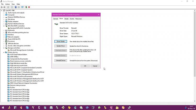Screen dimensions: 196x110
Task: Switch to the Details tab
Action: [66, 19]
